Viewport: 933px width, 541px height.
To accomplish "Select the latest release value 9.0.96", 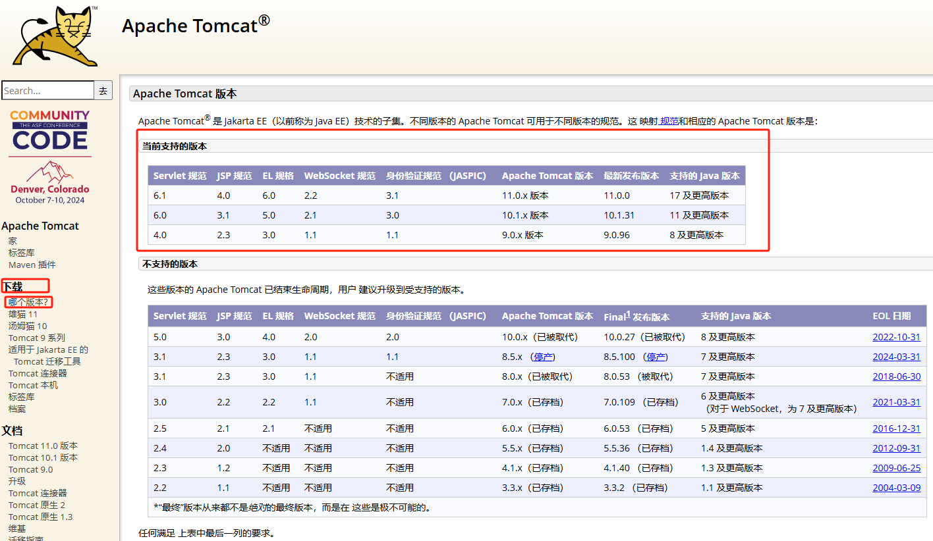I will [x=617, y=235].
